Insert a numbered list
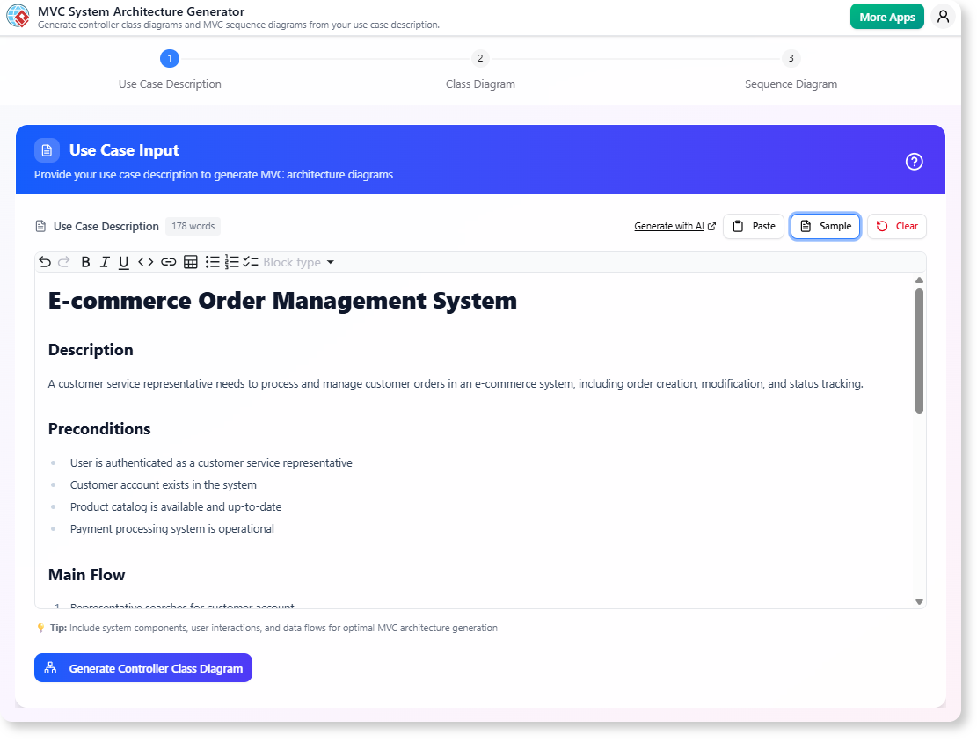977x742 pixels. (232, 262)
